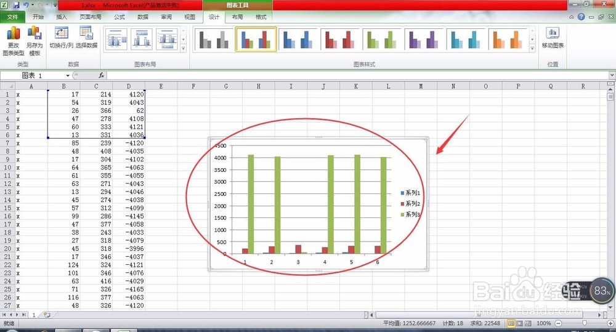616x332 pixels.
Task: Expand the chart styles gallery
Action: (x=532, y=49)
